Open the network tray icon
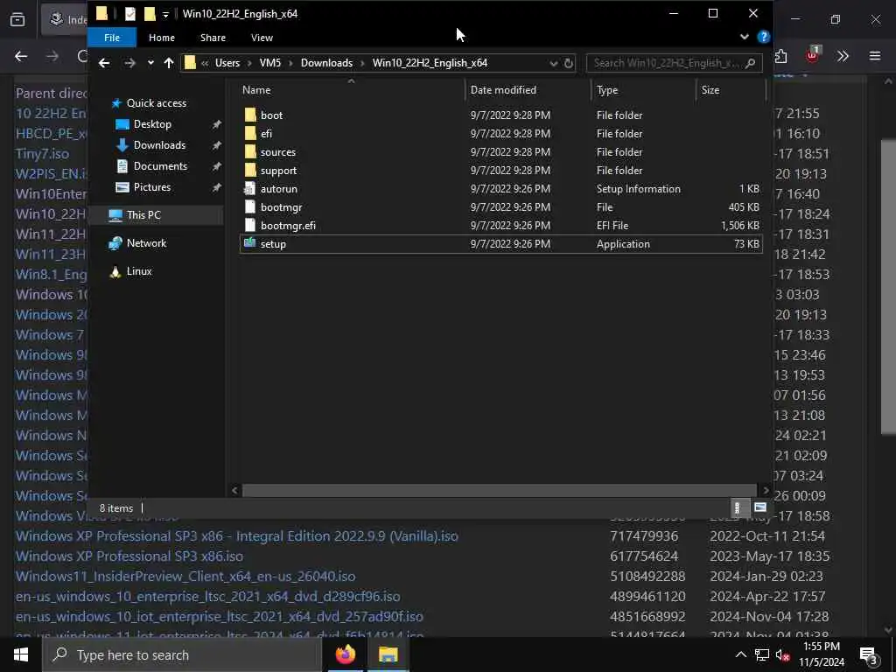896x672 pixels. (762, 654)
